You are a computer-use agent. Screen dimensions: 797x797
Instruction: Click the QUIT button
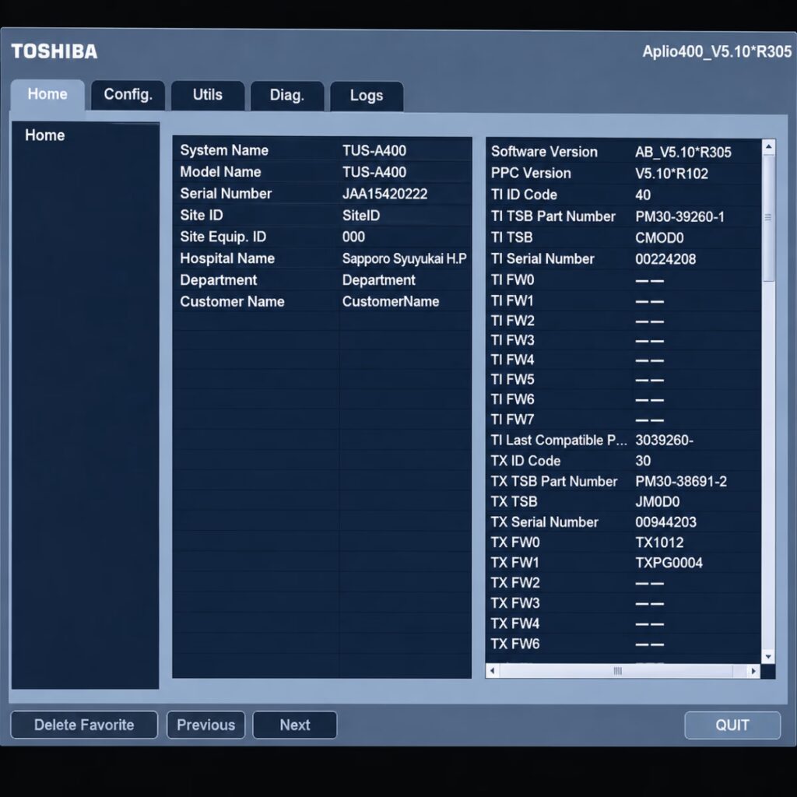[x=732, y=725]
